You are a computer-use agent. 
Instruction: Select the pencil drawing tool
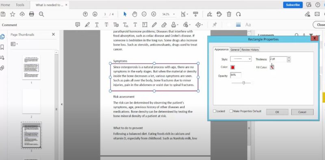[154, 25]
